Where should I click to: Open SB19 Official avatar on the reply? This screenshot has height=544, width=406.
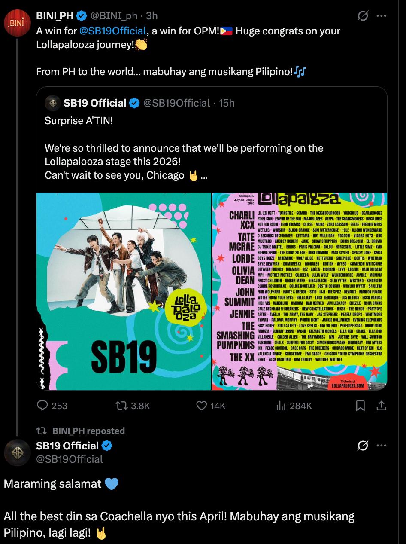point(17,452)
